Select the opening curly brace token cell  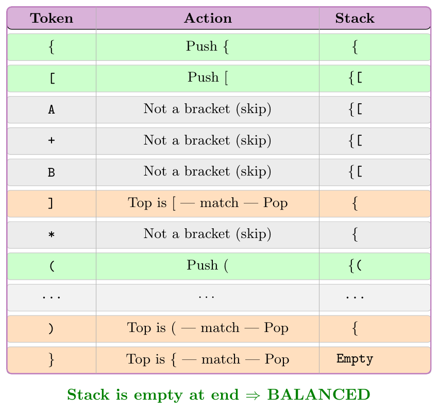pyautogui.click(x=52, y=47)
